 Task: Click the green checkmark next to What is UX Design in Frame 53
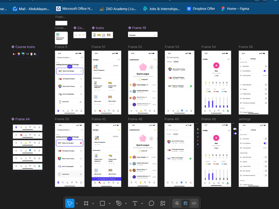click(x=191, y=86)
